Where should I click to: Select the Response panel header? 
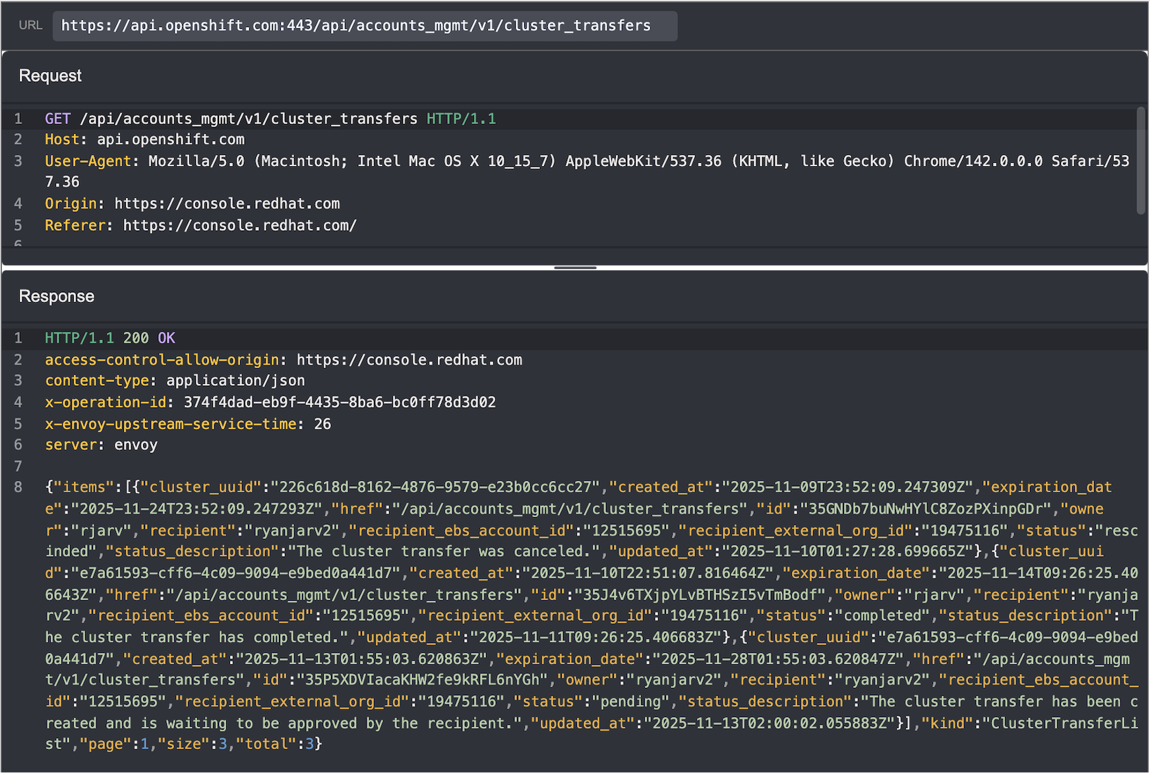pyautogui.click(x=56, y=295)
